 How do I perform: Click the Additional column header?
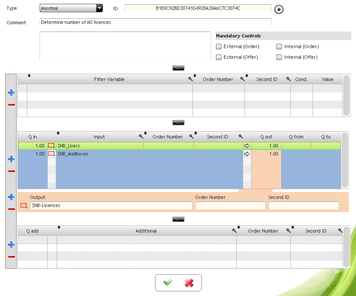pos(146,231)
